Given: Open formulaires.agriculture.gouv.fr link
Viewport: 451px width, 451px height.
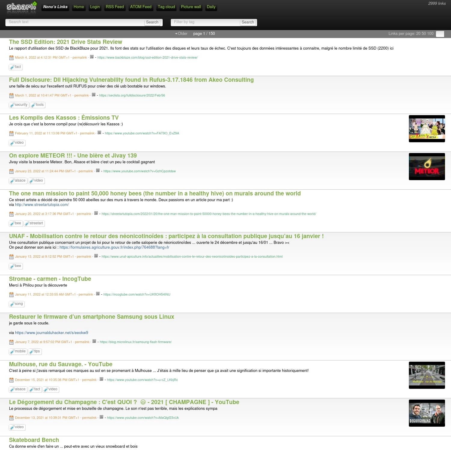Looking at the screenshot, I should tap(114, 247).
